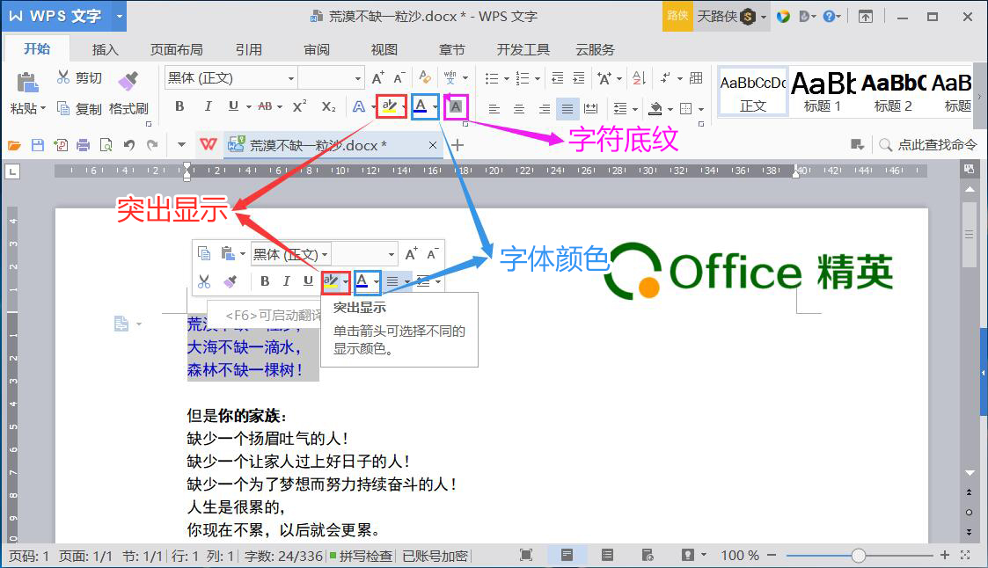Screen dimensions: 988x568
Task: Toggle spell check (拼写检查) in status bar
Action: (x=361, y=556)
